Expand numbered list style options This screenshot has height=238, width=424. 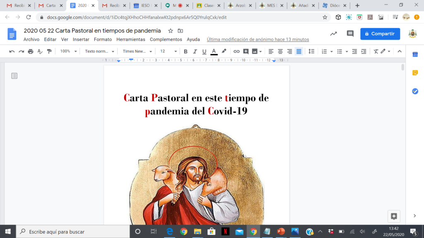(332, 51)
